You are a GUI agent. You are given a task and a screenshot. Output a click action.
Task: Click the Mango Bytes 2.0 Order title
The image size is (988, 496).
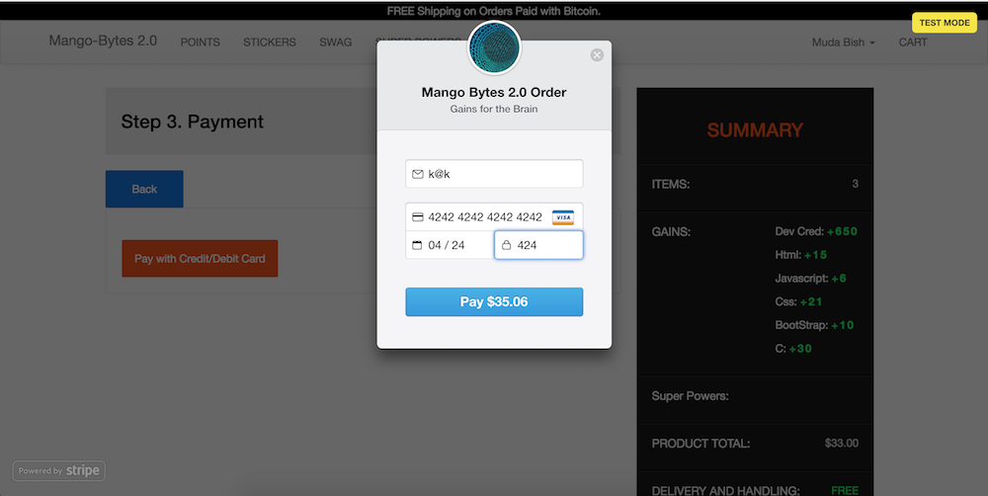pos(494,92)
